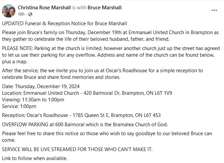Click the 'PLEASE NOTE: Parking' paragraph
The width and height of the screenshot is (224, 163).
[111, 55]
